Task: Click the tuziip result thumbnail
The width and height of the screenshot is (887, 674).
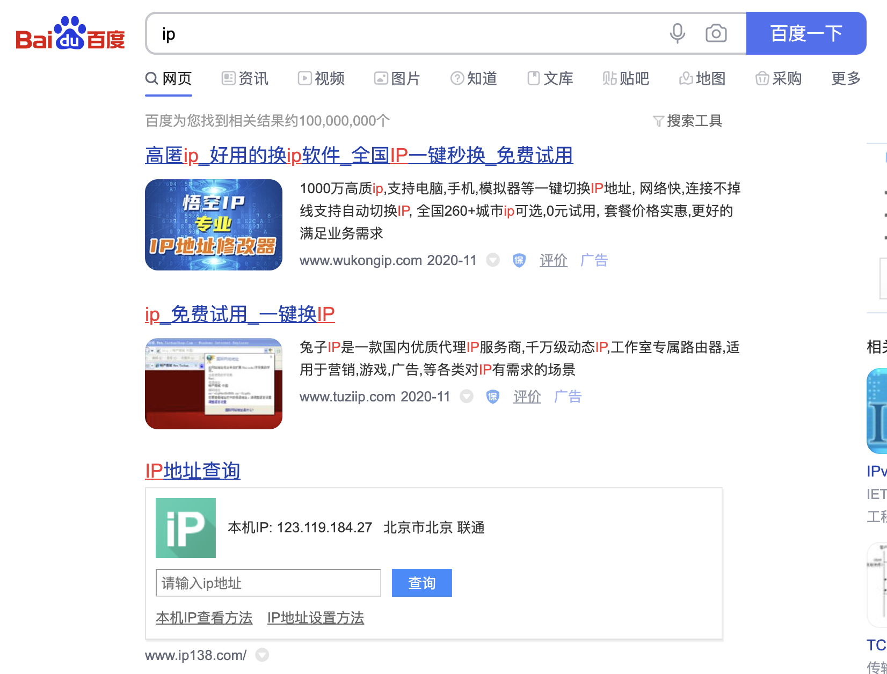Action: 214,384
